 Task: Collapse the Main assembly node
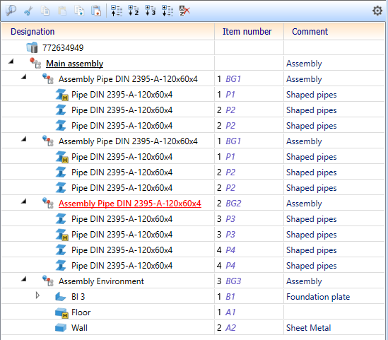coord(11,61)
